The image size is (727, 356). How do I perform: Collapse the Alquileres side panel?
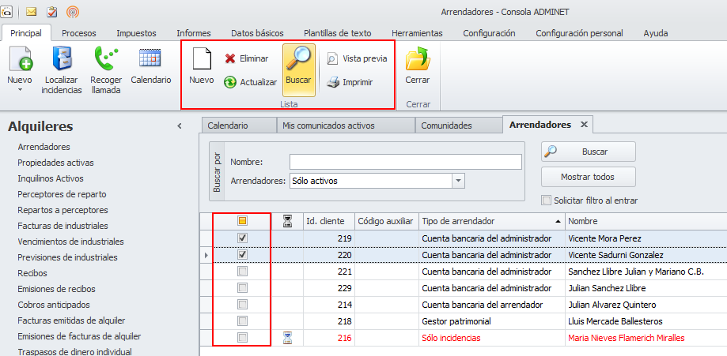(x=180, y=126)
